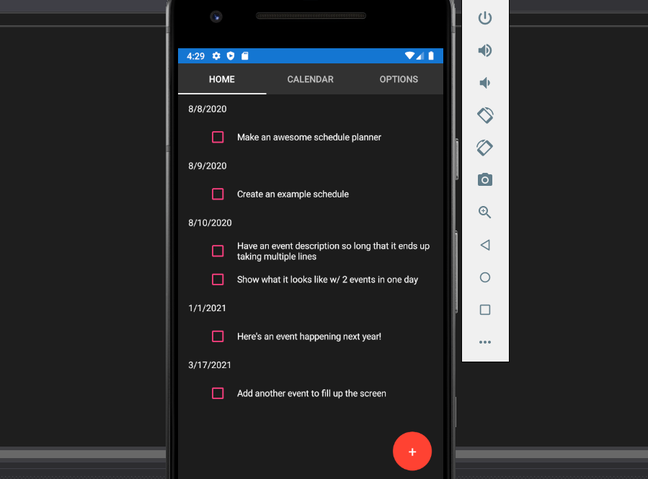Open the Options tab
This screenshot has height=479, width=648.
coord(399,79)
